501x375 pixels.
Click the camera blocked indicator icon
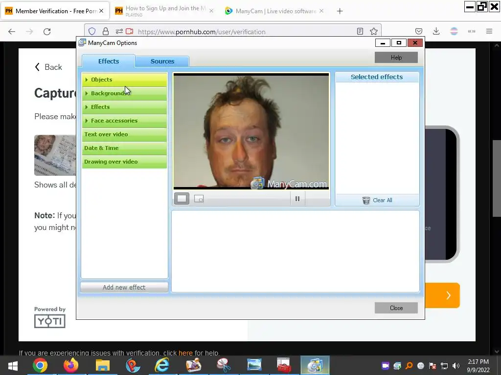pos(129,31)
